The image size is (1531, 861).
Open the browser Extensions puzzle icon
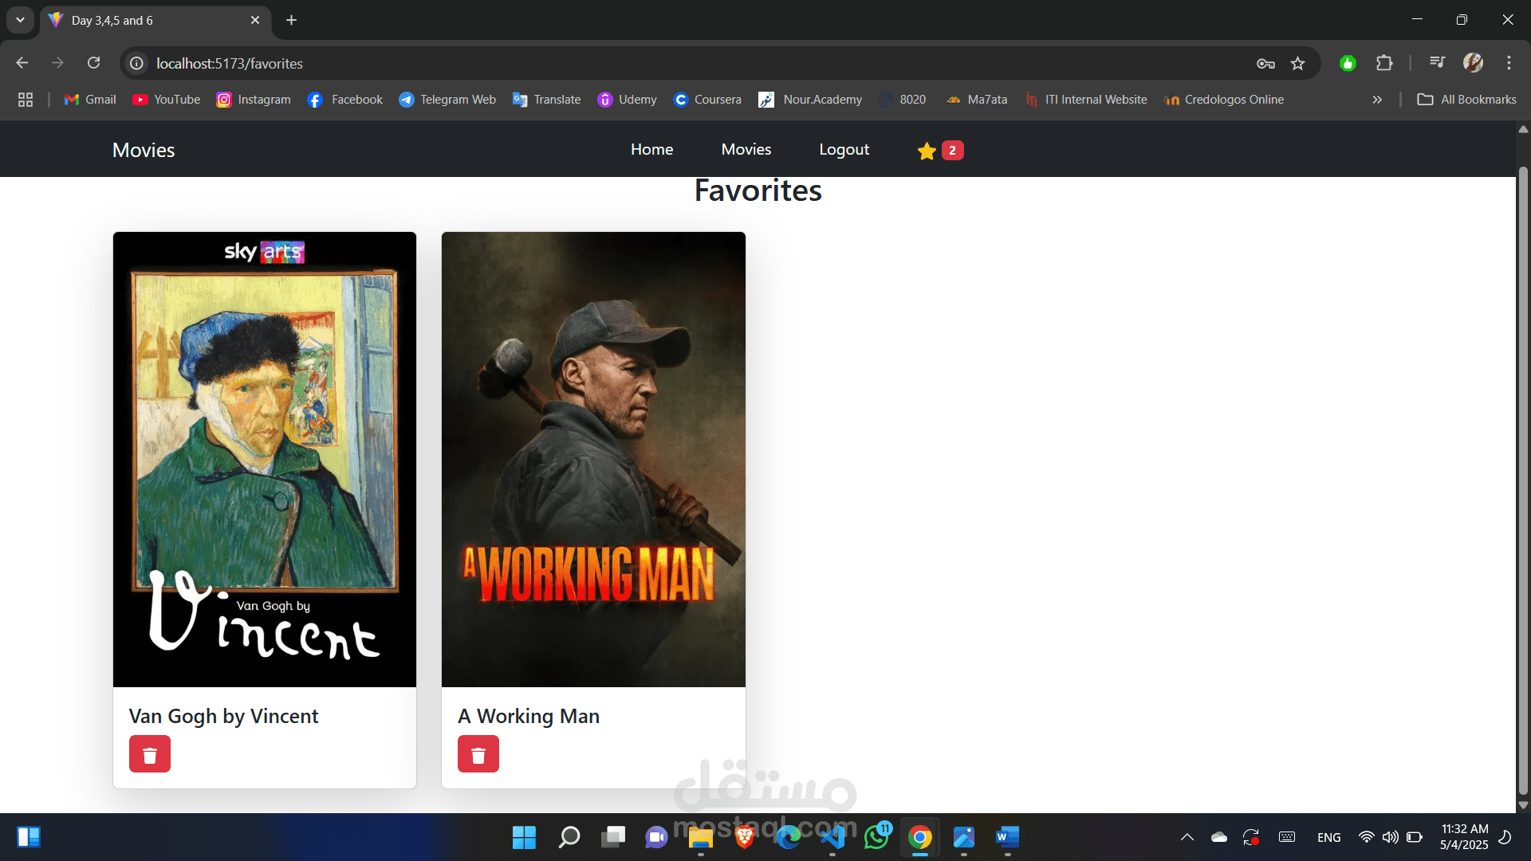pos(1384,63)
